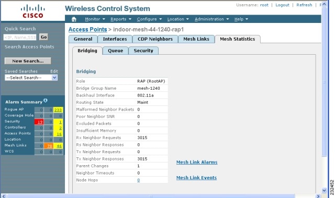This screenshot has height=198, width=335.
Task: Select the Role value RAP (RootAP)
Action: pos(151,81)
